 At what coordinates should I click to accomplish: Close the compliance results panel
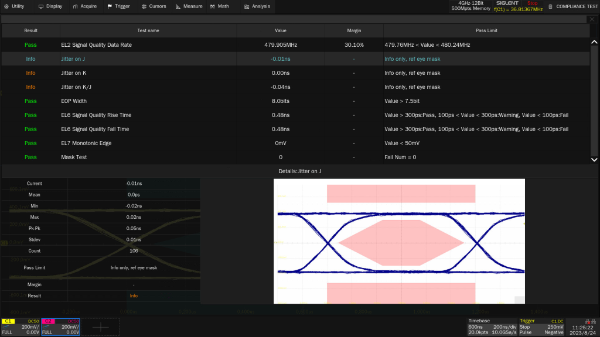pos(591,19)
